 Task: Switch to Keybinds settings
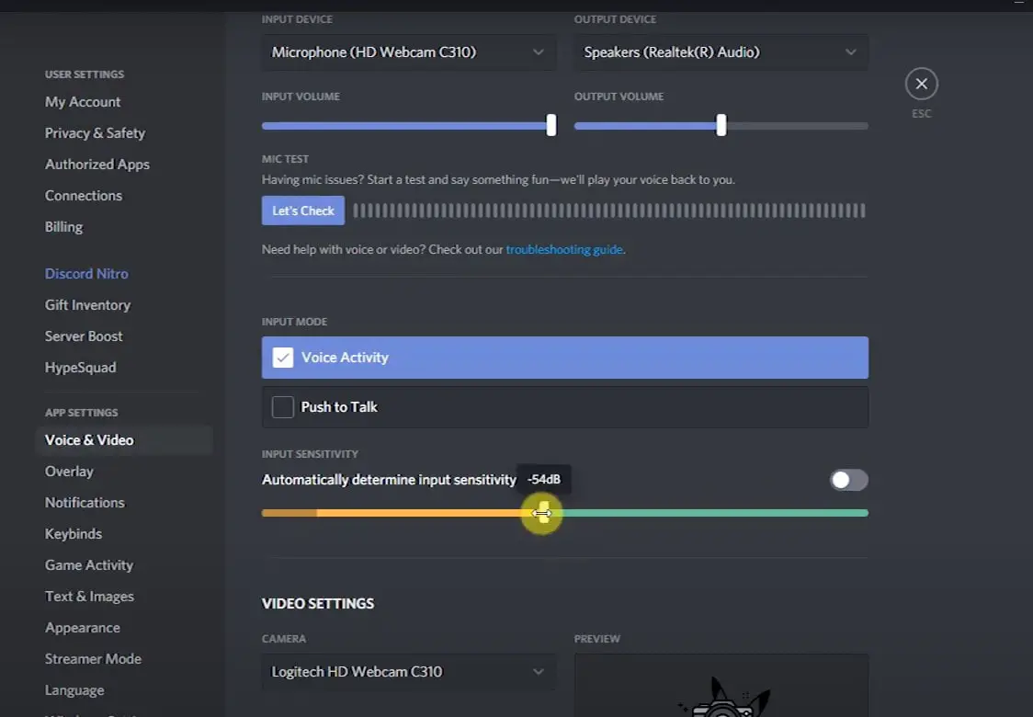coord(74,534)
